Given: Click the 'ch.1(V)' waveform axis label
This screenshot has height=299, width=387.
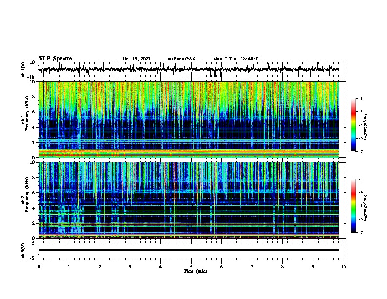Looking at the screenshot, I should coord(23,69).
